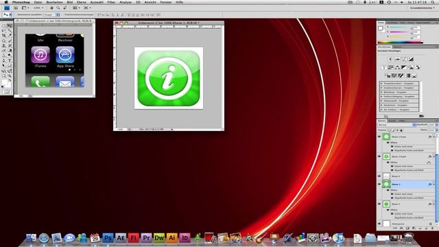Toggle the lock transparent pixels option
The height and width of the screenshot is (247, 439).
(x=390, y=130)
